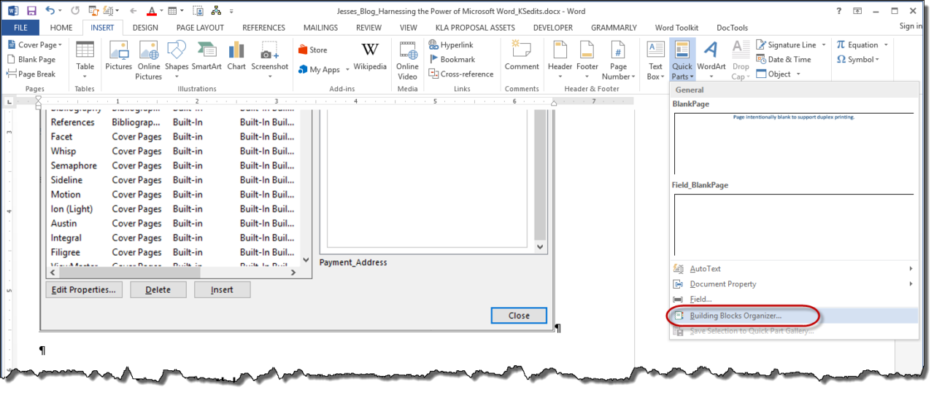Switch to the HOME tab
This screenshot has width=934, height=395.
tap(61, 28)
